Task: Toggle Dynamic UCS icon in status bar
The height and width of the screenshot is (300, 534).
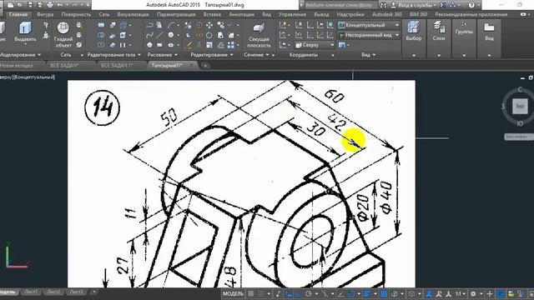Action: point(411,293)
